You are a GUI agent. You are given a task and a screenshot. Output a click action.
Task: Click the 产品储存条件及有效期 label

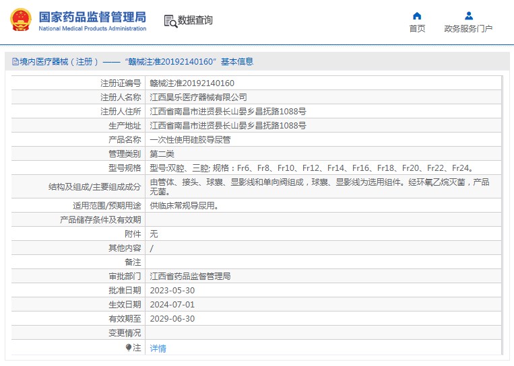100,219
